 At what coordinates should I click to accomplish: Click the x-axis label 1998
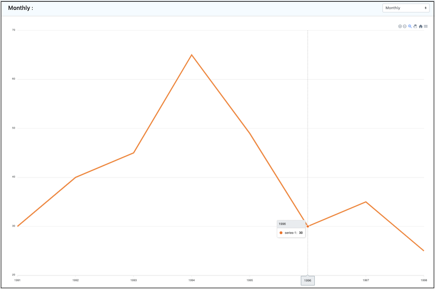click(424, 280)
